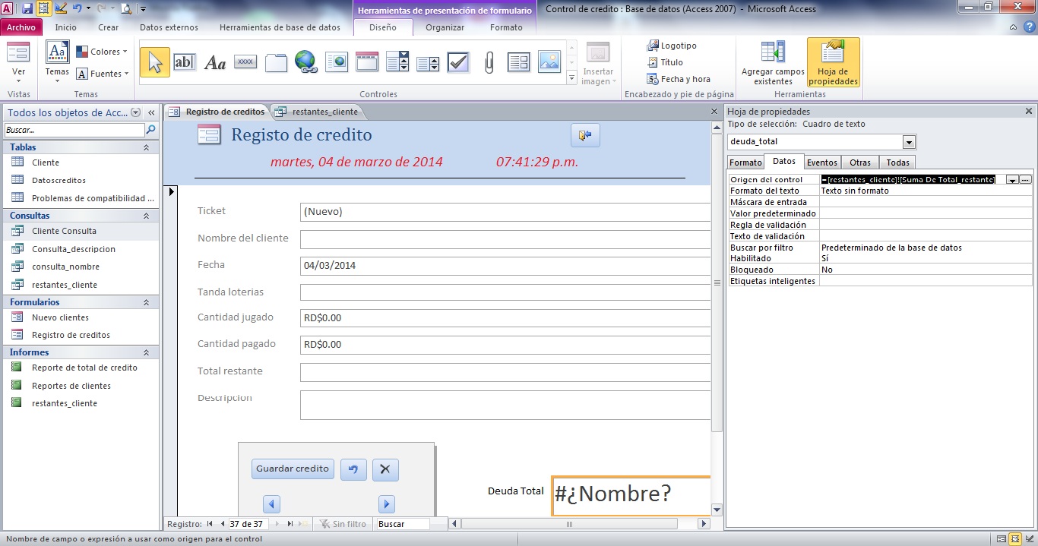Collapse the Consultas group
The image size is (1038, 546).
tap(146, 216)
